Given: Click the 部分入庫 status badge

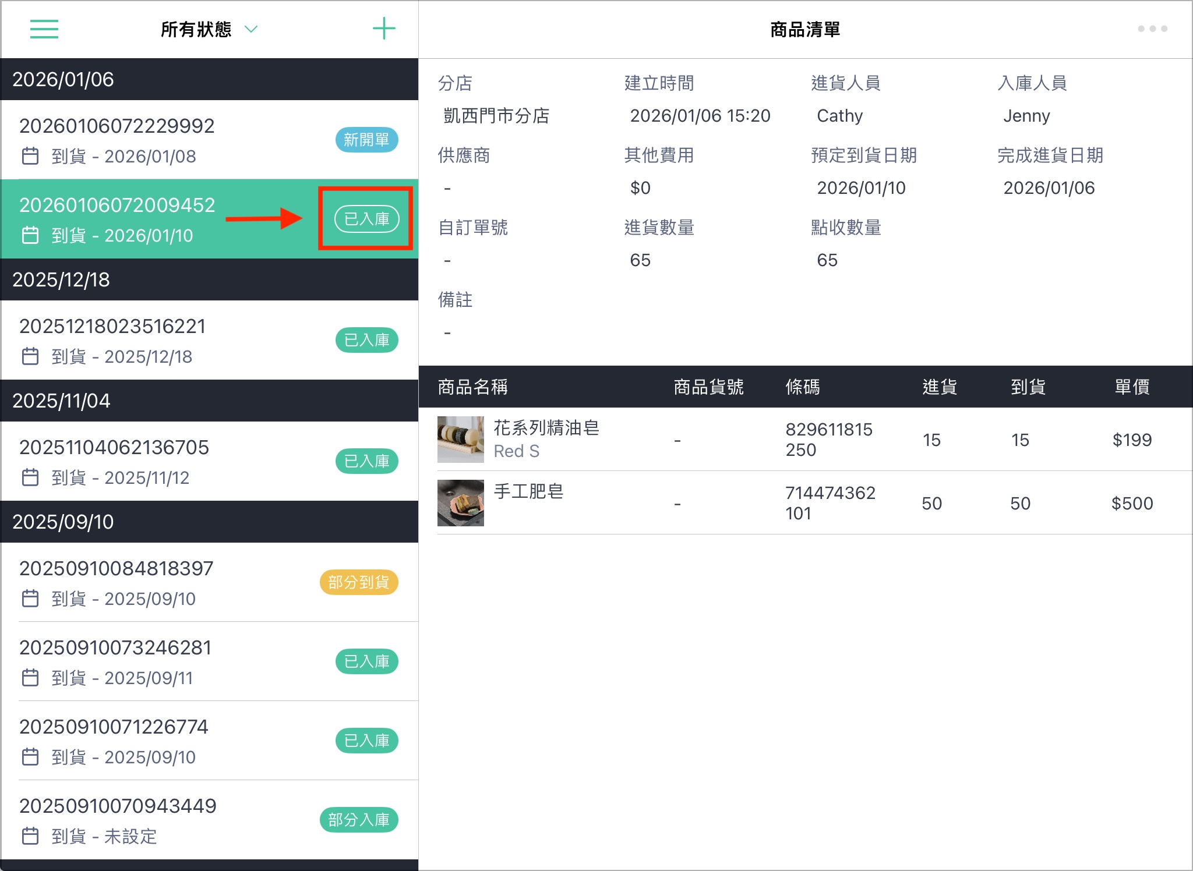Looking at the screenshot, I should [359, 820].
